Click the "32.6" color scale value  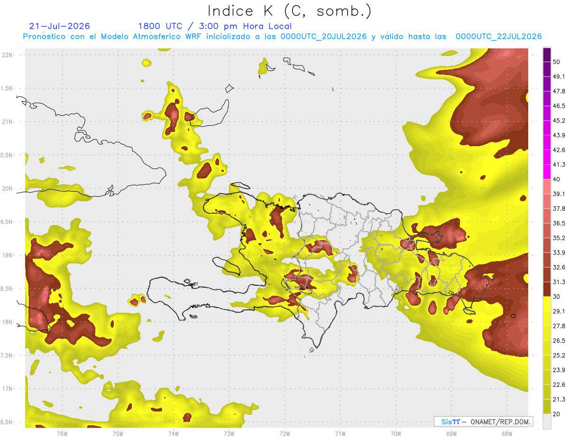pos(559,267)
